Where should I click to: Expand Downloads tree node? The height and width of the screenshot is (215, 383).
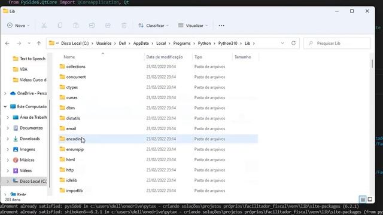pyautogui.click(x=8, y=139)
